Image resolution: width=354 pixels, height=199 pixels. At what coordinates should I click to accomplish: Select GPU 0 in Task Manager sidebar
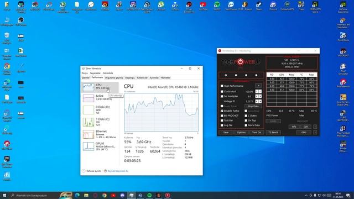coord(100,146)
